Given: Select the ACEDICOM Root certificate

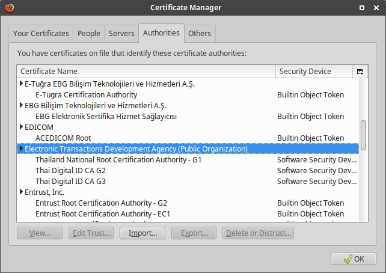Looking at the screenshot, I should 63,138.
